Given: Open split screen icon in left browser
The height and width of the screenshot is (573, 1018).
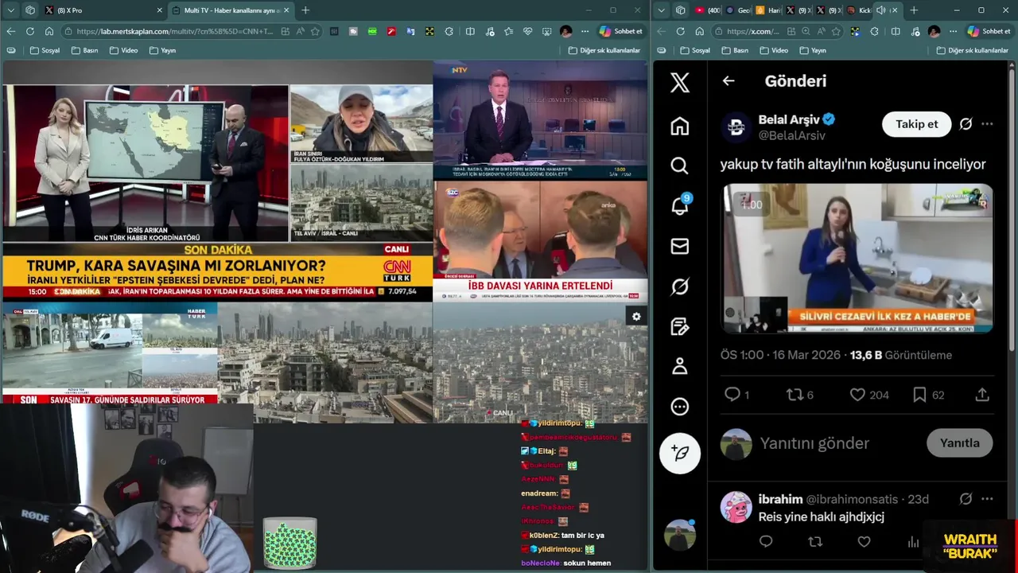Looking at the screenshot, I should [470, 31].
